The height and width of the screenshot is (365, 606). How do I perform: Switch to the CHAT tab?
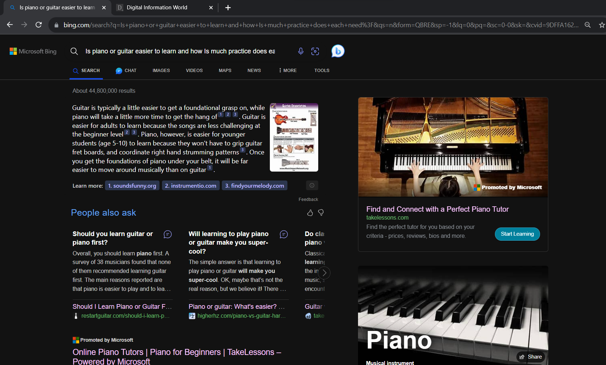[x=126, y=71]
